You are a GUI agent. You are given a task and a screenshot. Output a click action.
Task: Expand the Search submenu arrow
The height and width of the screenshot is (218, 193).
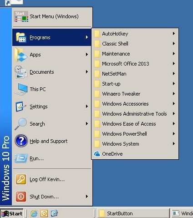pos(86,124)
